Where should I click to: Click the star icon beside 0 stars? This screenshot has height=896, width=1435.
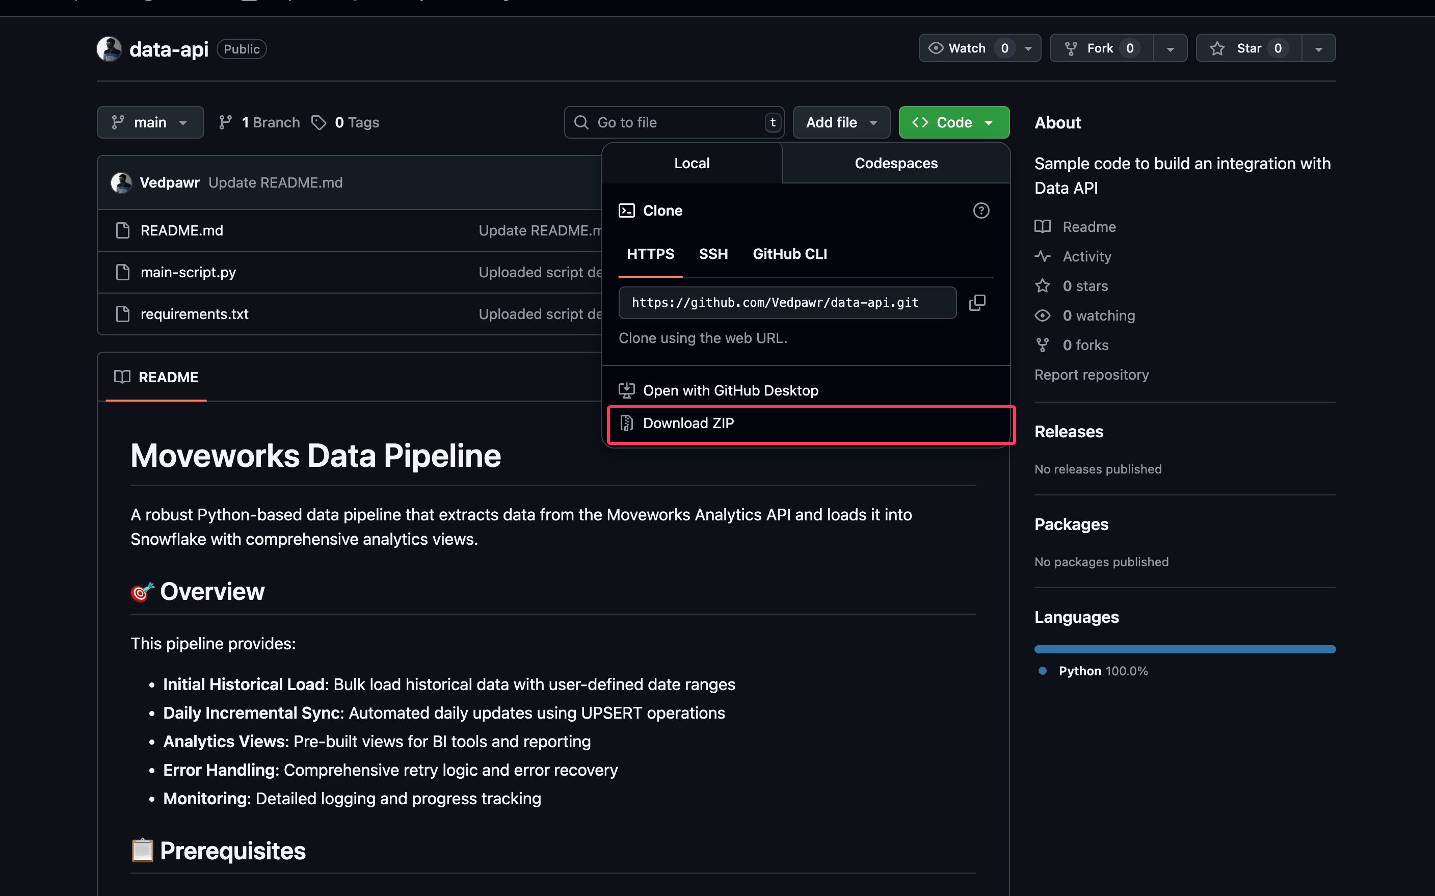[1043, 286]
